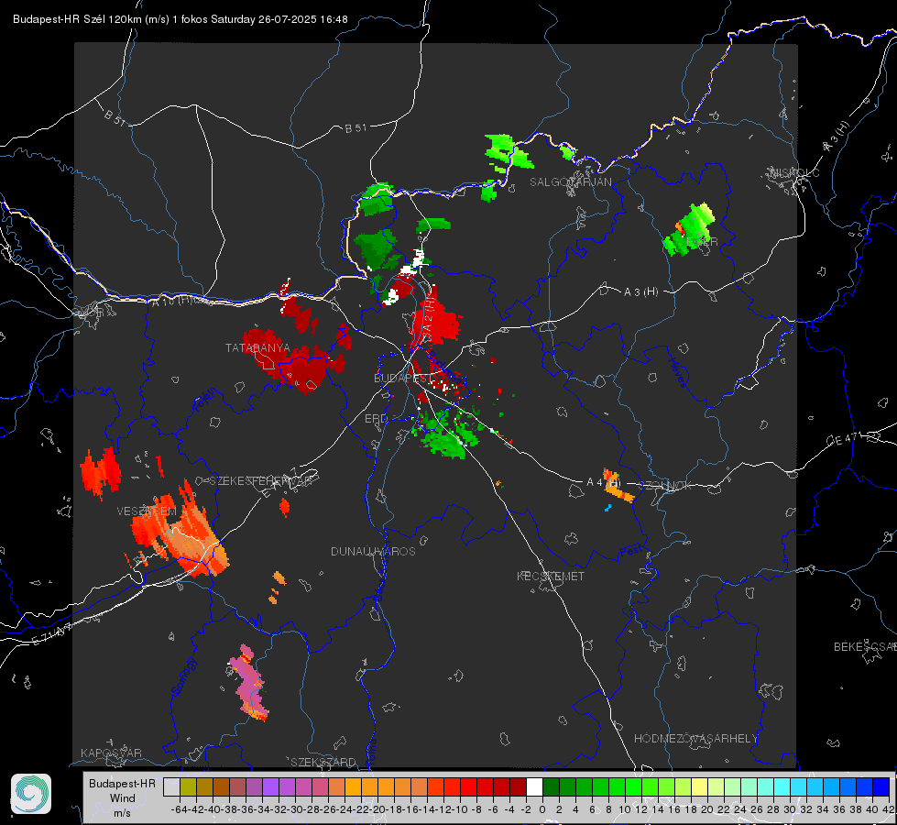Click the SZEKSZÁRD city label
Viewport: 897px width, 825px height.
tap(323, 762)
